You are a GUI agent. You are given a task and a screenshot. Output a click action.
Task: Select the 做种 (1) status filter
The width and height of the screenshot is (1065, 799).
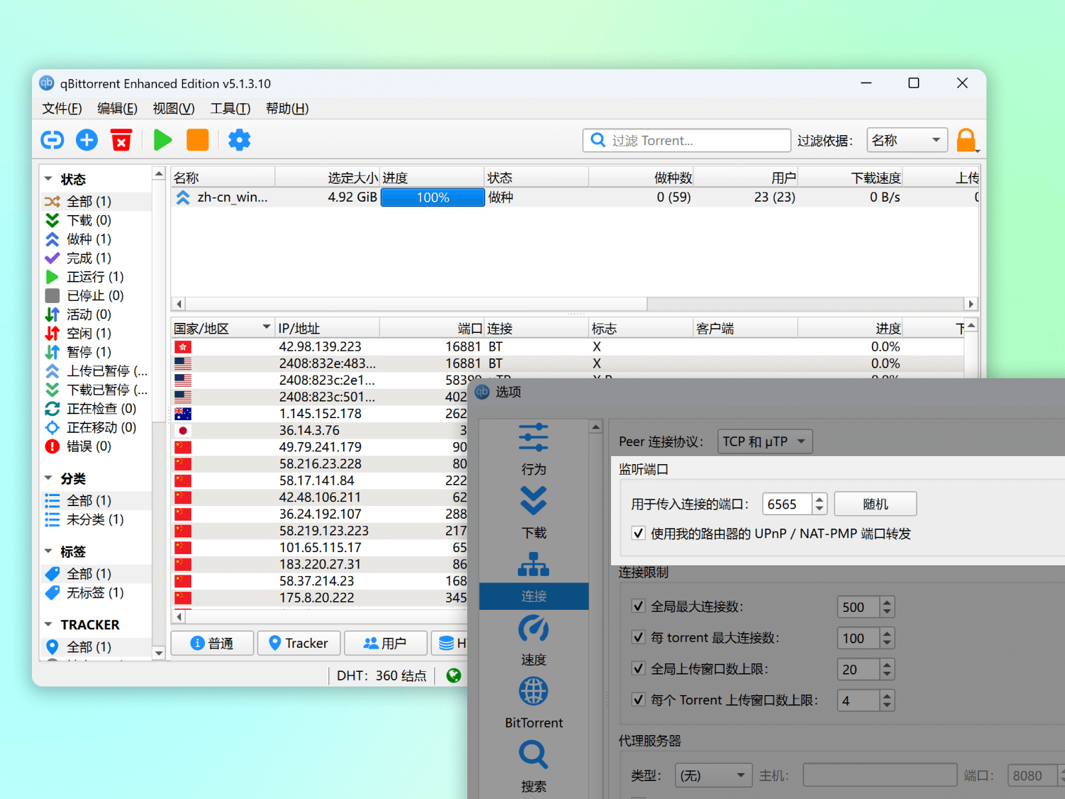click(89, 239)
